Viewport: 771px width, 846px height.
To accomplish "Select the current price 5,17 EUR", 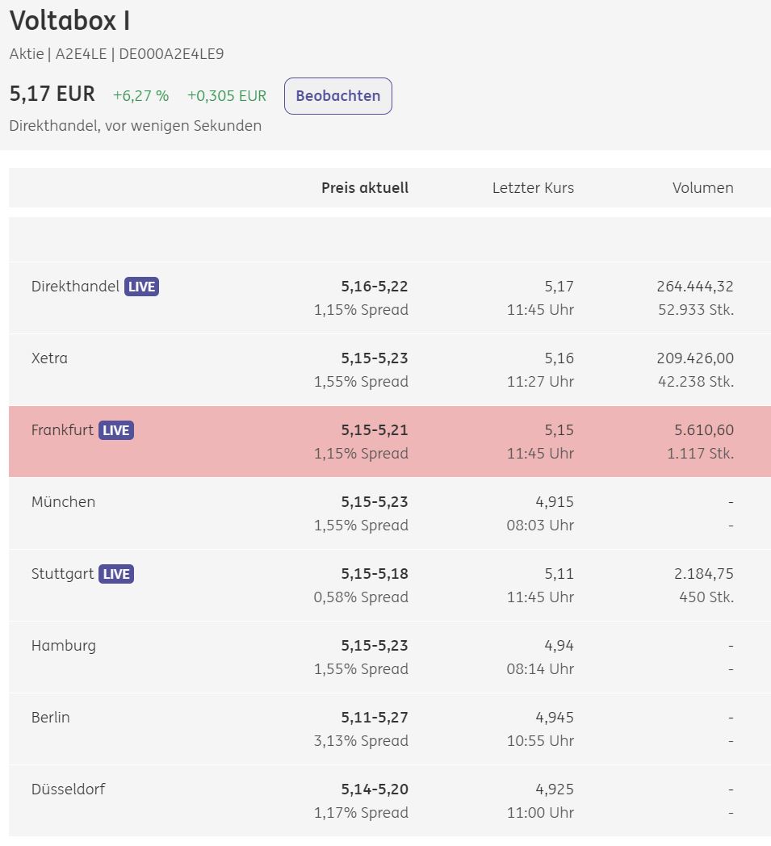I will coord(51,94).
